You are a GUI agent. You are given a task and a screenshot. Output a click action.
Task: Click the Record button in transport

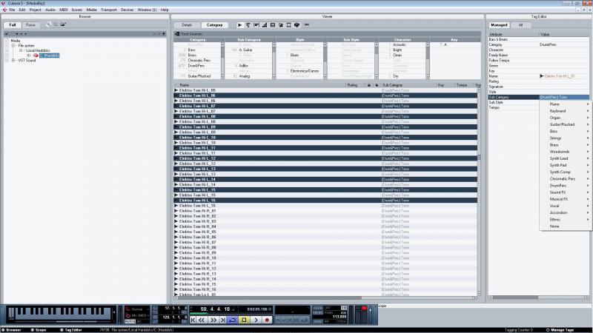tap(267, 320)
